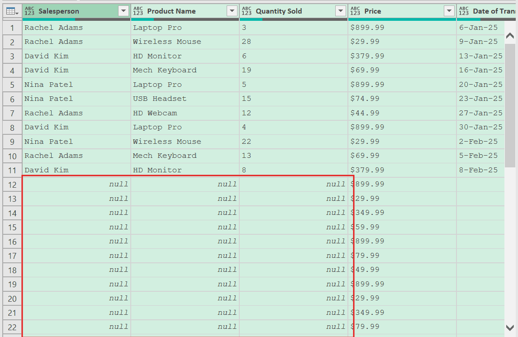The width and height of the screenshot is (518, 337).
Task: Select row 1 by clicking its row number
Action: coord(12,28)
